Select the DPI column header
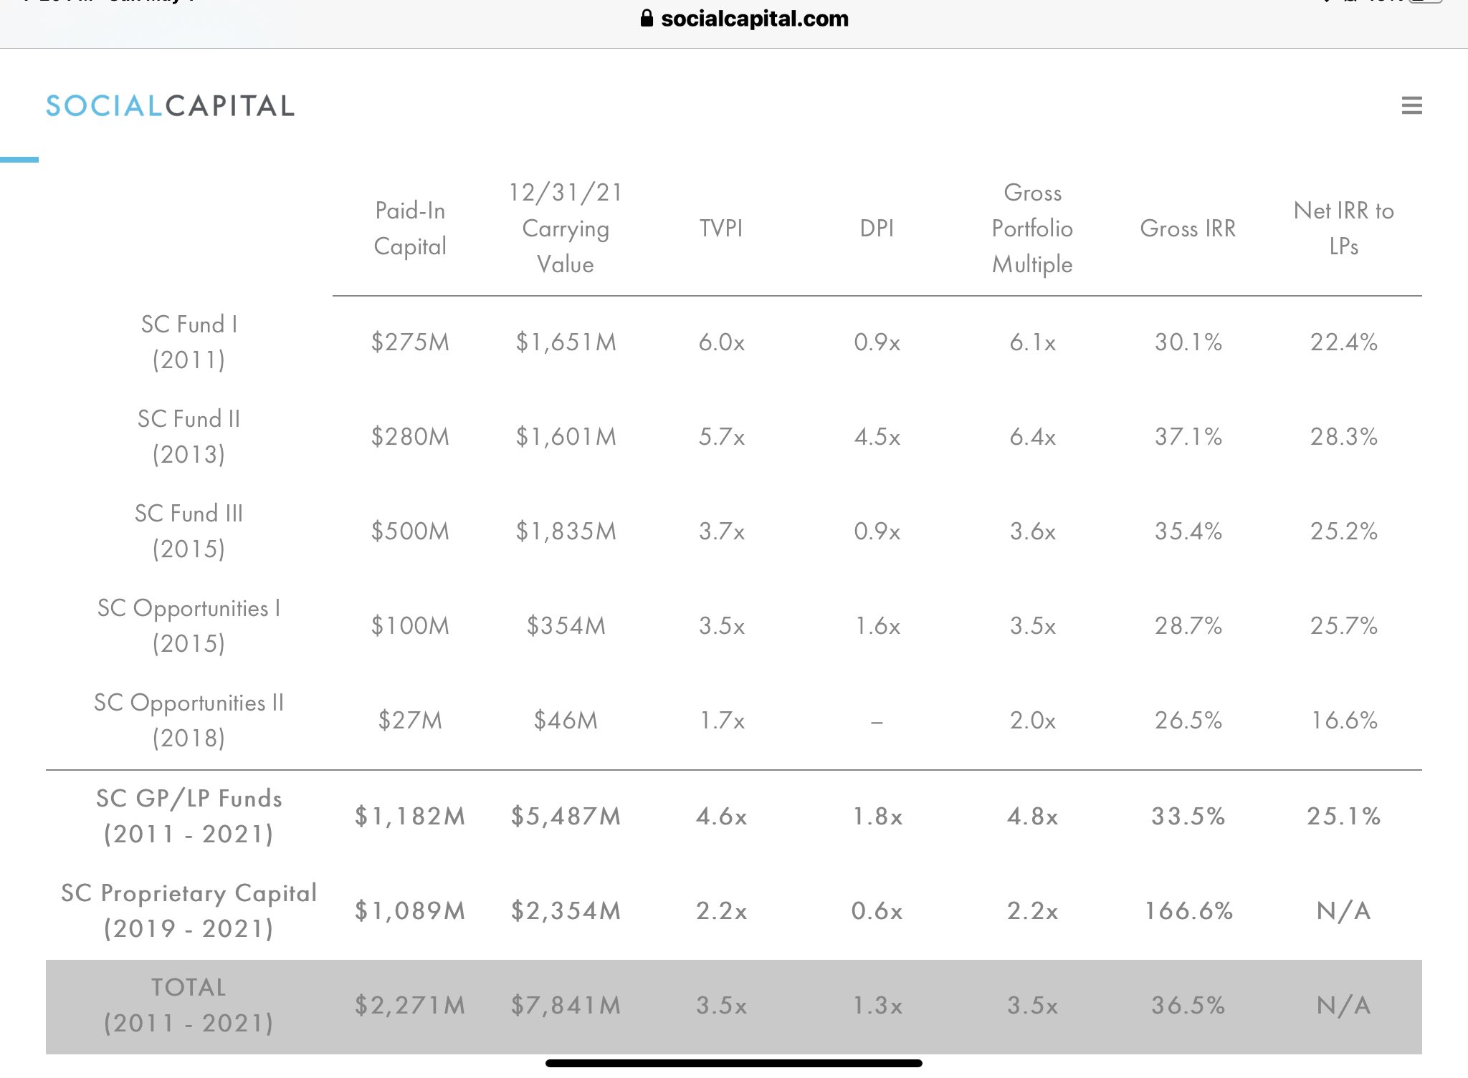The image size is (1468, 1078). click(877, 228)
